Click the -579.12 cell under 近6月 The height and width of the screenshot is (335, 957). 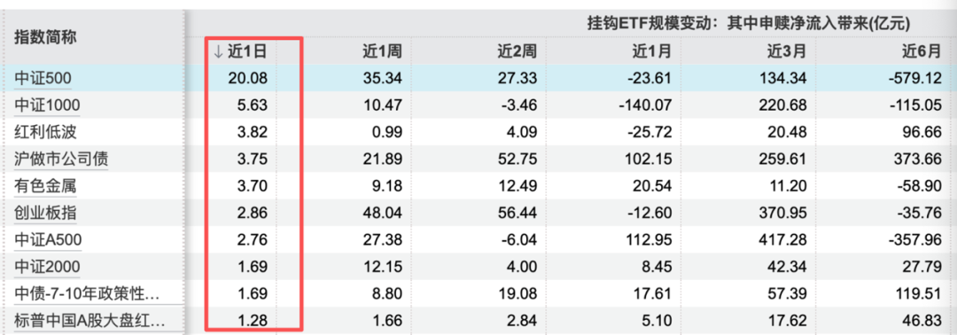(x=914, y=79)
